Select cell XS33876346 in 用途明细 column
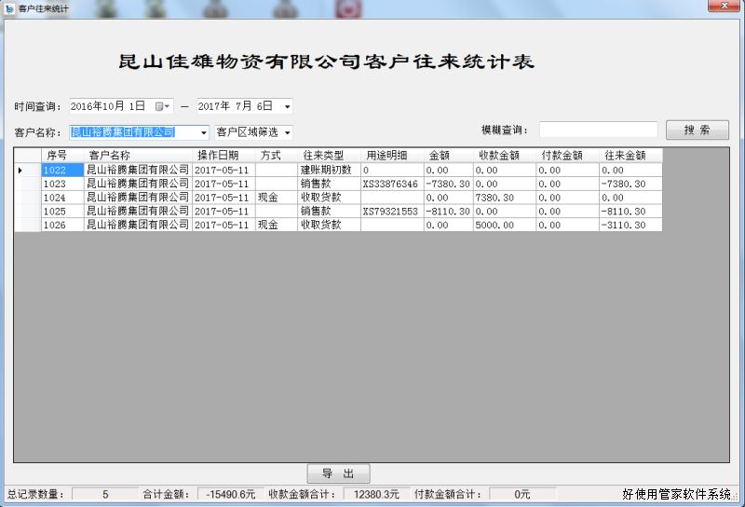The height and width of the screenshot is (507, 745). click(x=390, y=184)
